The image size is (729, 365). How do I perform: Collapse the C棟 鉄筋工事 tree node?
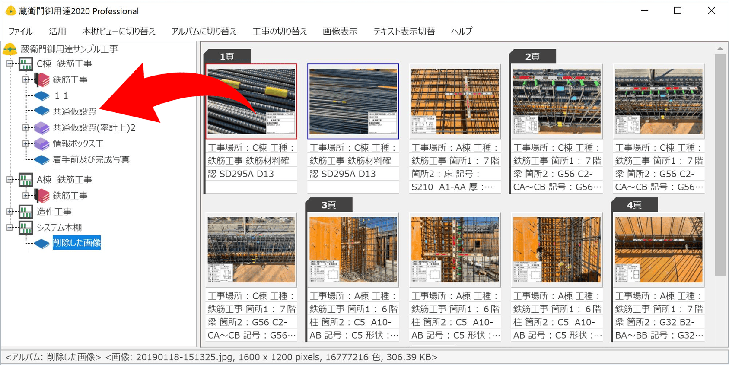tap(10, 64)
